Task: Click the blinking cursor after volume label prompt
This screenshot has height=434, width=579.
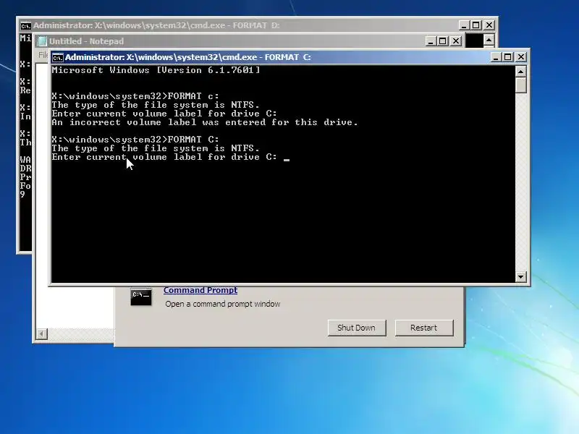Action: (x=287, y=160)
